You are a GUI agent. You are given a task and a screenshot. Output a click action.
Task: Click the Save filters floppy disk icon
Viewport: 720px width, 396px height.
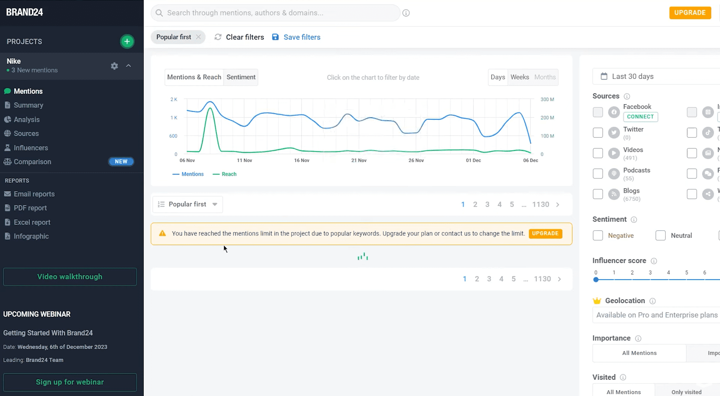click(x=275, y=37)
